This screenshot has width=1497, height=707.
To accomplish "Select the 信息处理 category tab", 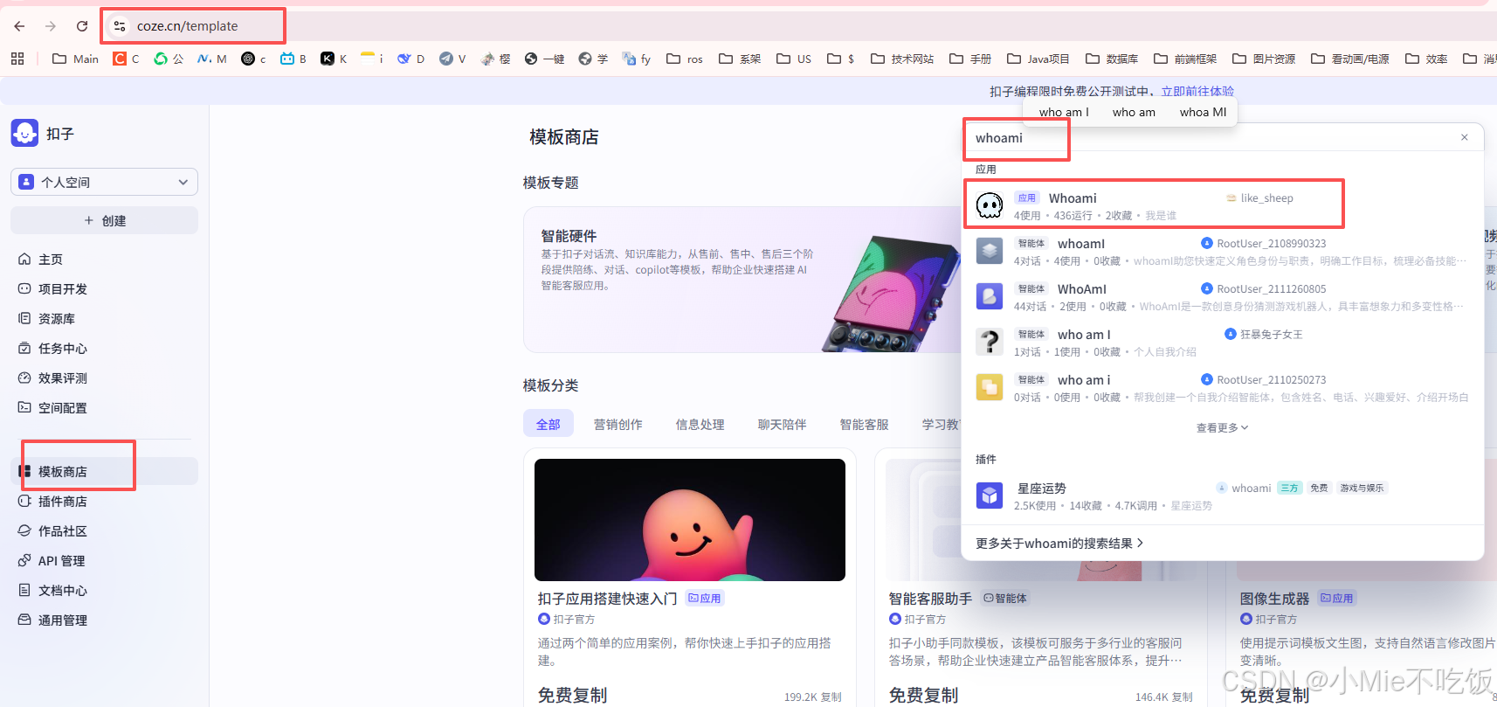I will point(700,424).
